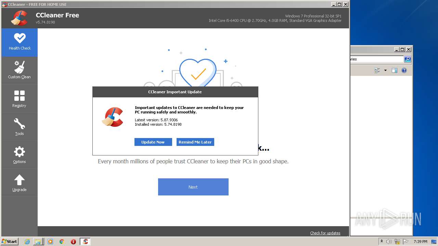
Task: Click the v5.74.8198 version label in header
Action: tap(46, 22)
